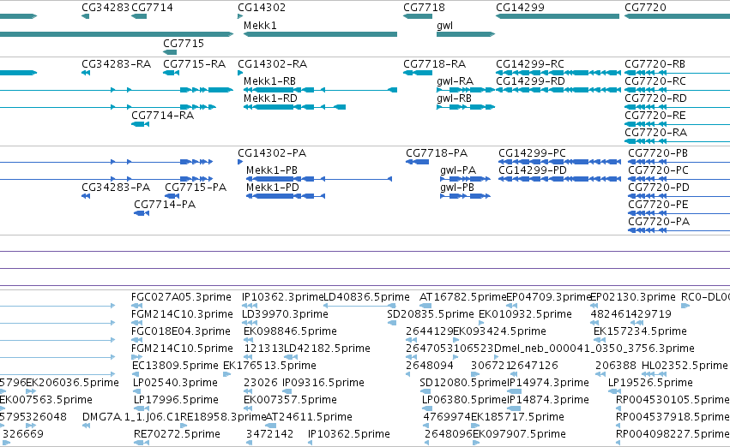Click protein CG7720-PE label
The image size is (730, 447).
pyautogui.click(x=658, y=205)
